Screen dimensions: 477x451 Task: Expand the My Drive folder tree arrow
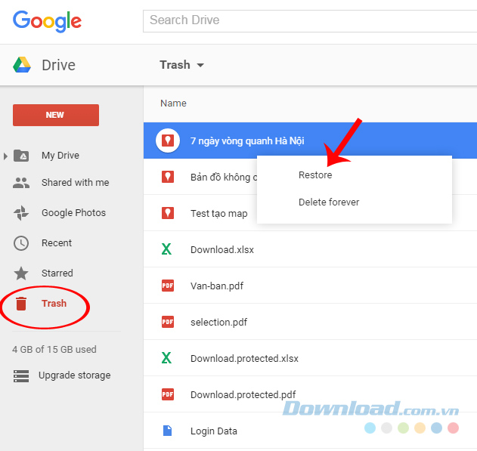coord(5,156)
